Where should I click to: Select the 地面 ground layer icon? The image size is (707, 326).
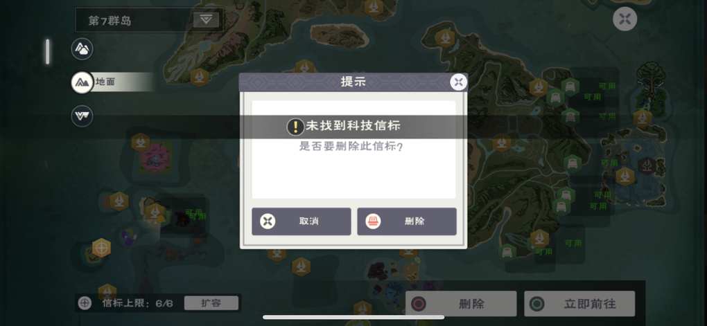82,82
